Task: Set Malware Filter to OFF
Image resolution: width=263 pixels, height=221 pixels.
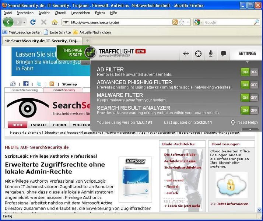Action: coord(254,98)
